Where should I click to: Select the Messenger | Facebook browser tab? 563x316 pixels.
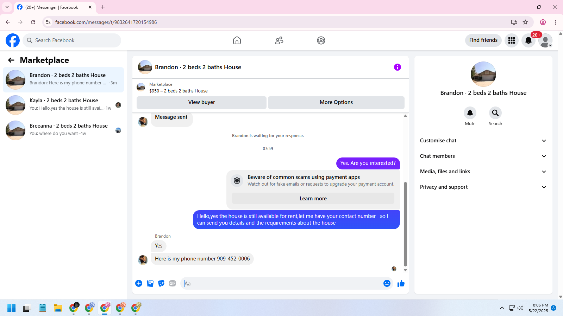pos(55,7)
